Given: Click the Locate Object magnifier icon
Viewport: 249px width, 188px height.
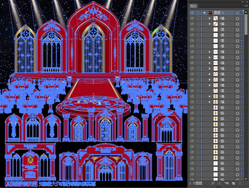Looking at the screenshot, I should coord(212,183).
